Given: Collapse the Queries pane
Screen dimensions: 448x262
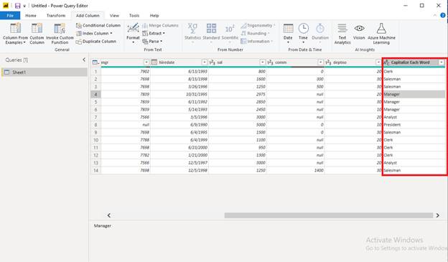Looking at the screenshot, I should [x=84, y=60].
